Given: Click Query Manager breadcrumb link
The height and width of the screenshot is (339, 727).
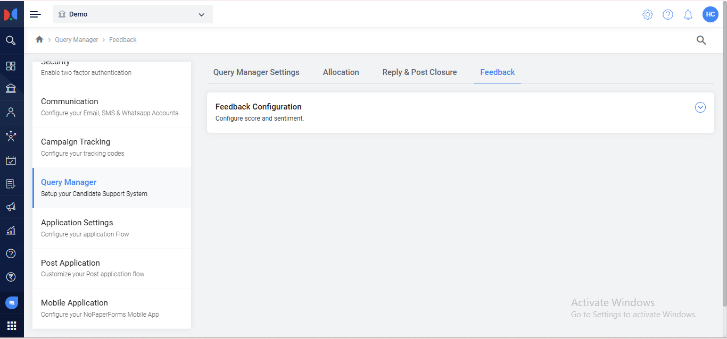Looking at the screenshot, I should pos(77,40).
